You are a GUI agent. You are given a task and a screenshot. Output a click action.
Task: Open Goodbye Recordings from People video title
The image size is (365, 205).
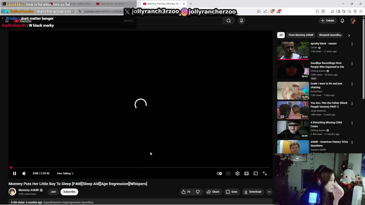327,65
